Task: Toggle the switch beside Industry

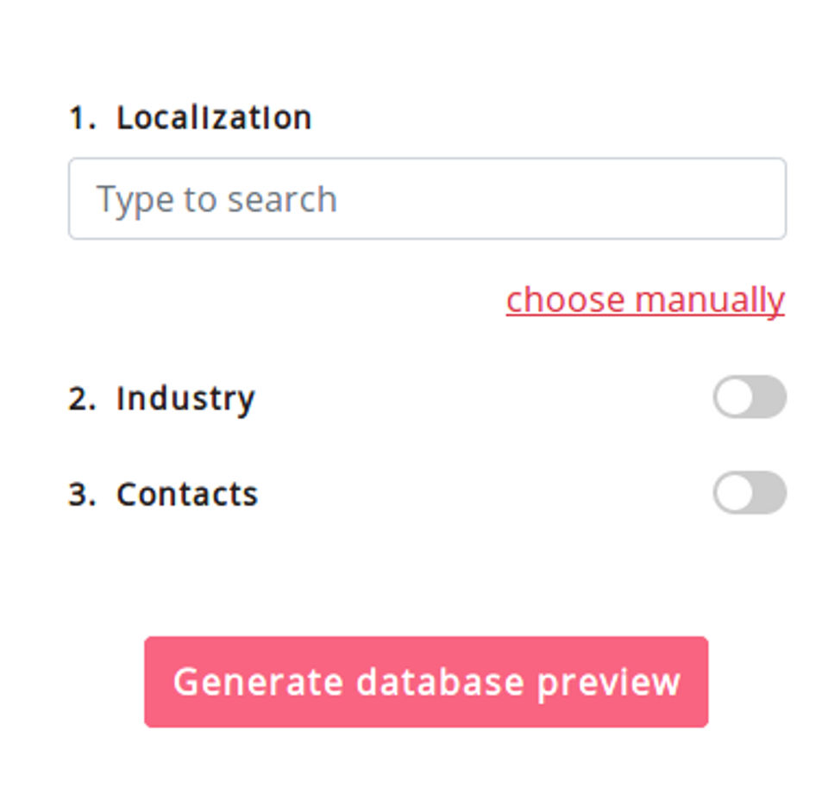Action: 749,397
